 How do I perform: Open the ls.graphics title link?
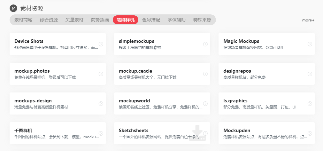pyautogui.click(x=235, y=101)
